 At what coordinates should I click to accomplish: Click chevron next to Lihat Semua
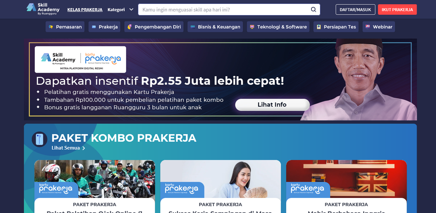pos(84,148)
